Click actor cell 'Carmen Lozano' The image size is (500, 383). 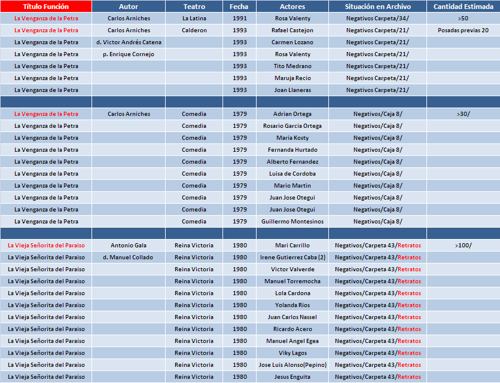292,42
